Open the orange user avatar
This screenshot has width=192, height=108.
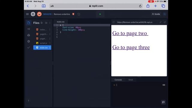tap(39, 14)
